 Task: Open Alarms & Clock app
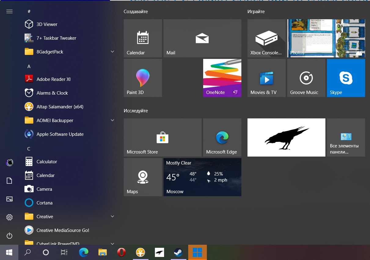pyautogui.click(x=70, y=93)
